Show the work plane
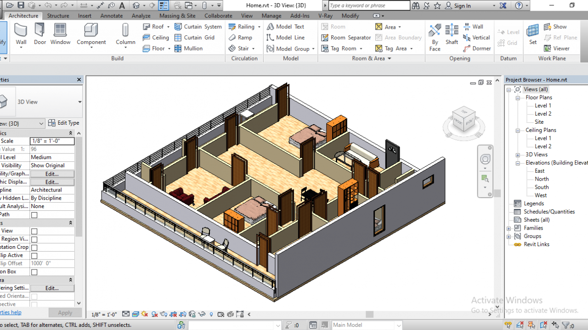 [555, 27]
